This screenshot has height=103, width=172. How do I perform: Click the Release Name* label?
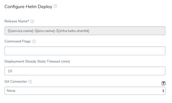coord(17,21)
